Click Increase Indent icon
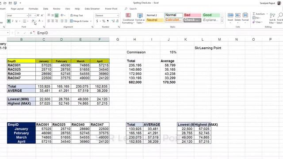The height and width of the screenshot is (159, 283). 66,21
